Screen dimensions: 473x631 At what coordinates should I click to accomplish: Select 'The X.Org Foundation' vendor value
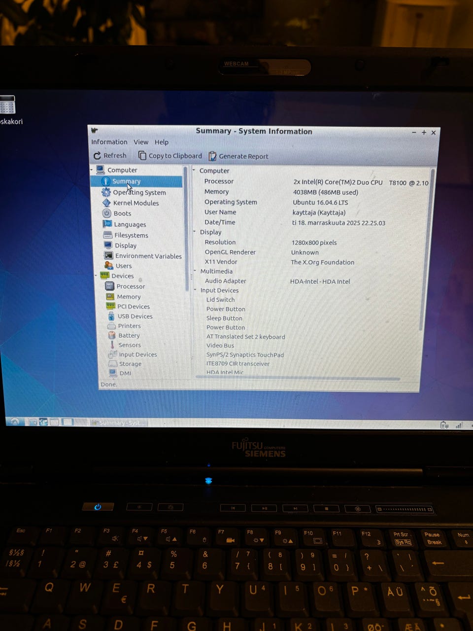(323, 262)
